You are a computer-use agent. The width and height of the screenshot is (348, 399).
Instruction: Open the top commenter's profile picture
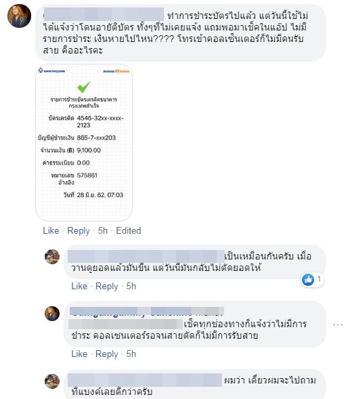[20, 16]
